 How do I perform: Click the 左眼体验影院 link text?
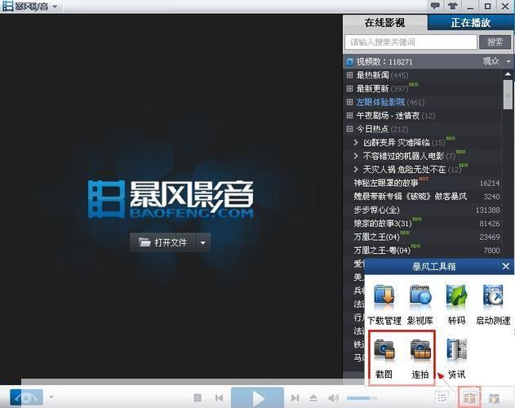380,102
